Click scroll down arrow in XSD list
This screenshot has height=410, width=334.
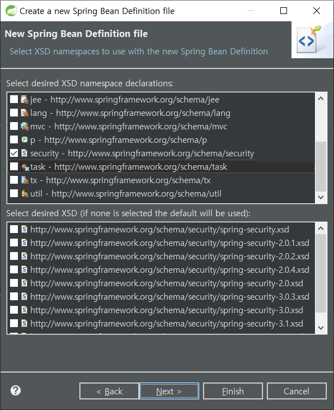point(321,328)
